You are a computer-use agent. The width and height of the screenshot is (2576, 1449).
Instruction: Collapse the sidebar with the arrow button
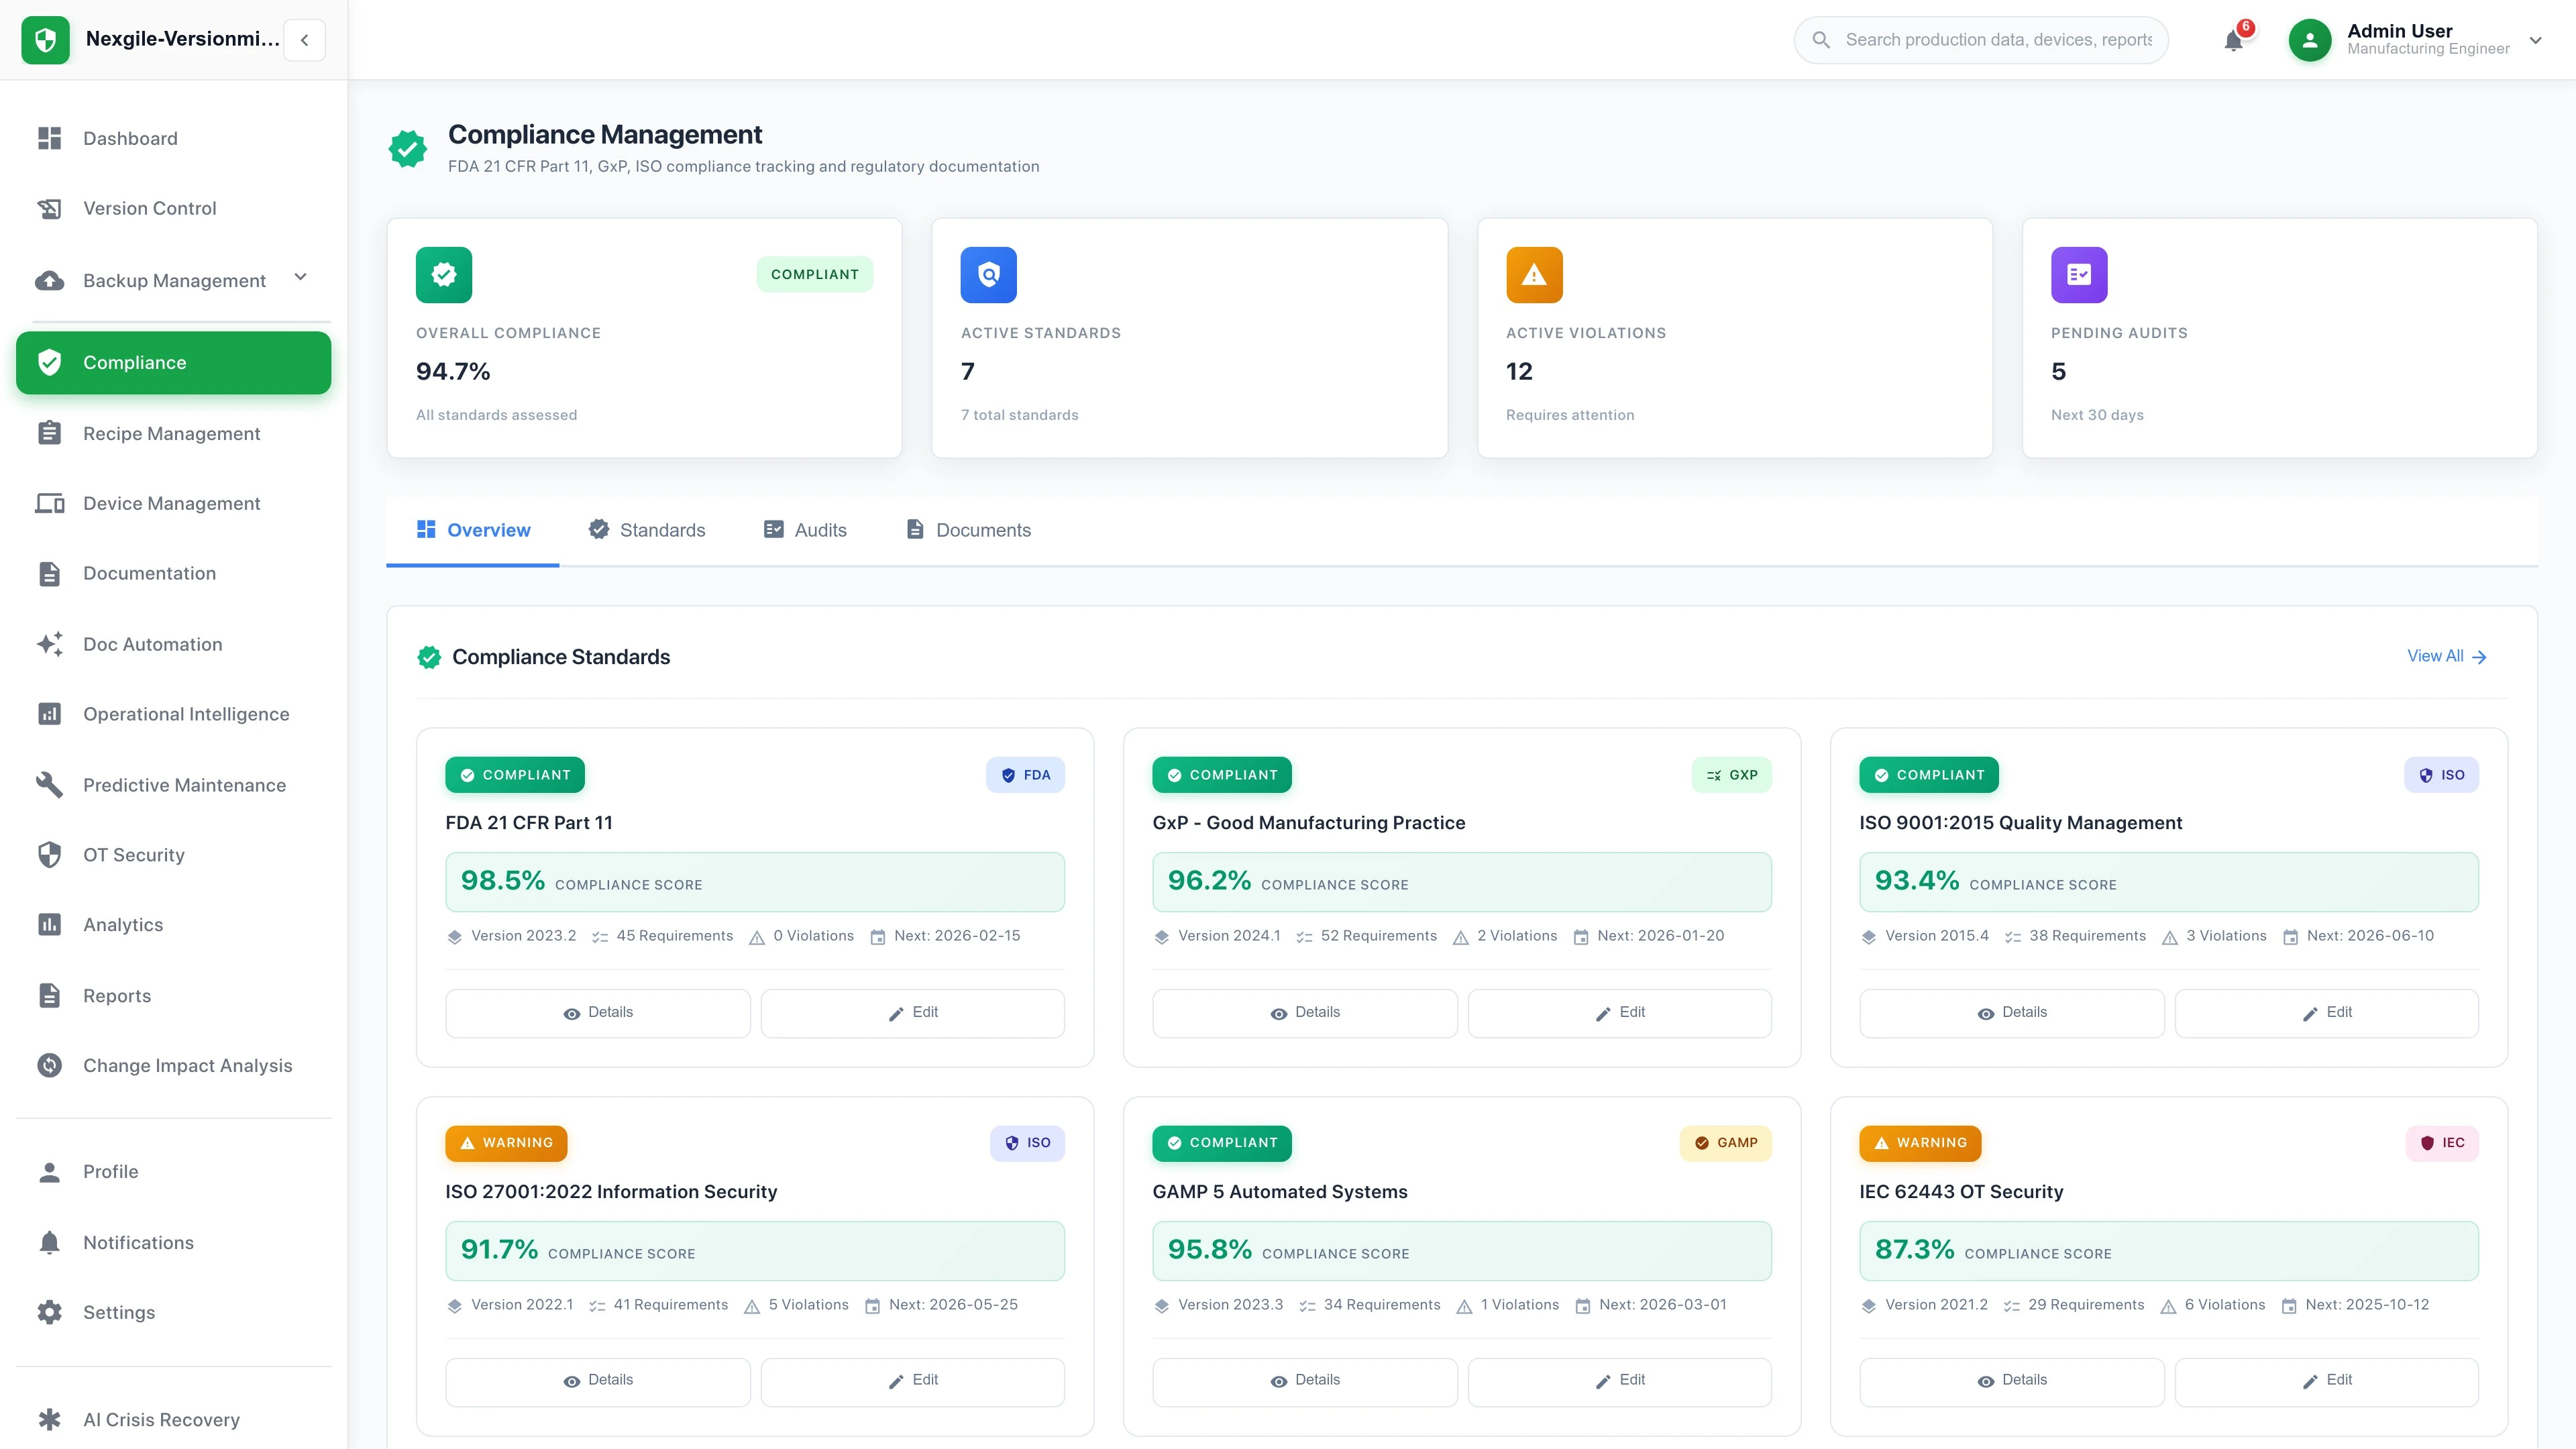(304, 40)
